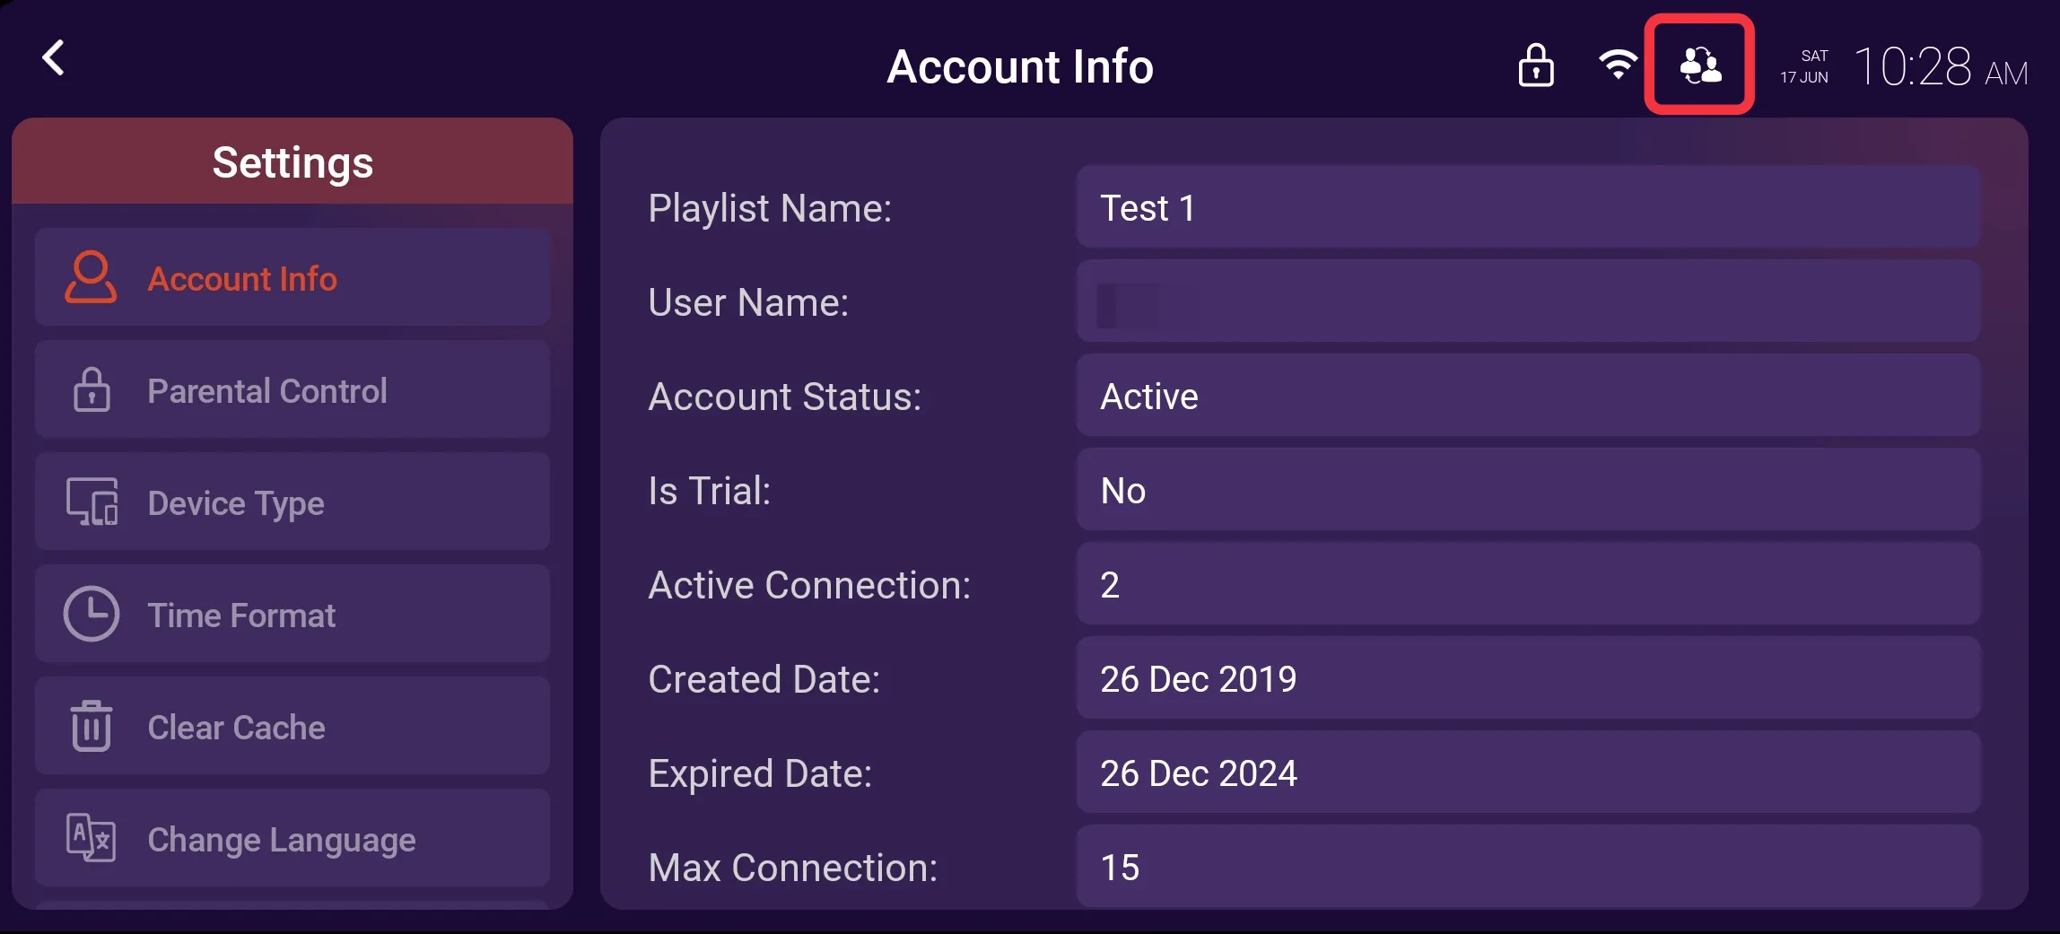Open Parental Control settings
The width and height of the screenshot is (2060, 934).
[292, 389]
